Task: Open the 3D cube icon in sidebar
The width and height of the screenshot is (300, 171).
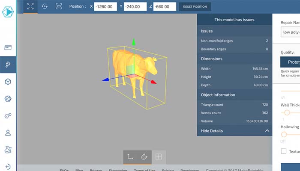Action: tap(8, 82)
